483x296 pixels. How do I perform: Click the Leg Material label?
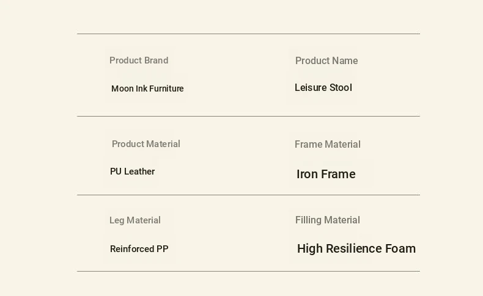coord(135,220)
